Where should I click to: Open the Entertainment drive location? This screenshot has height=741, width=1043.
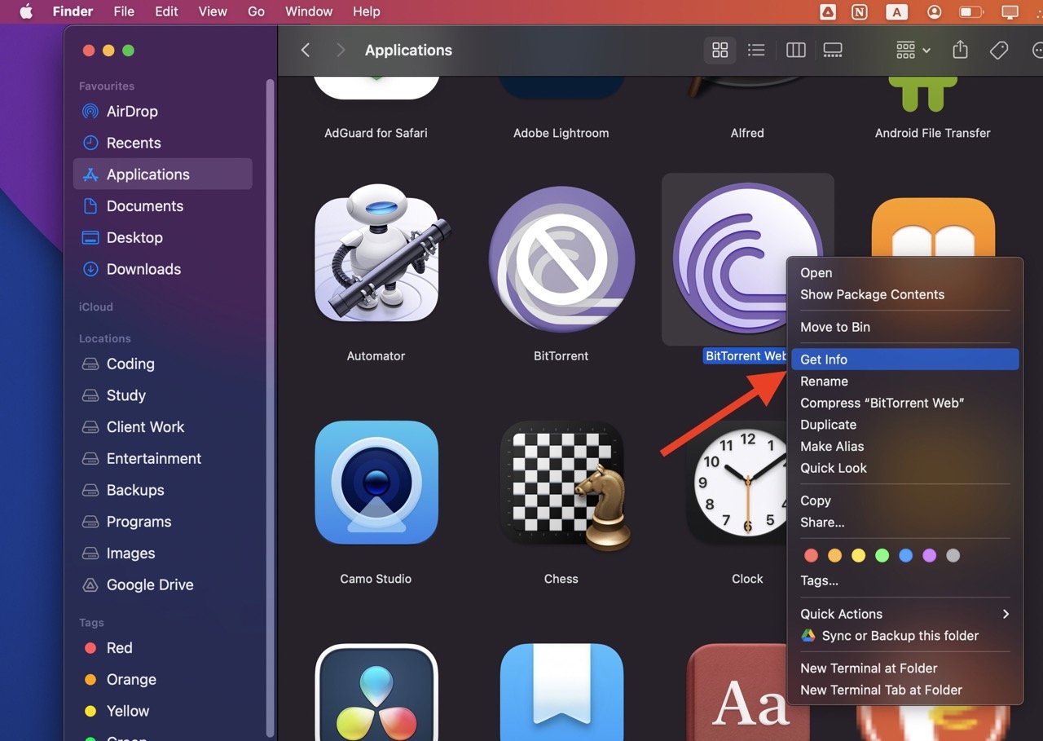pos(163,458)
